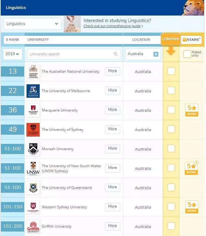
Task: Open Macquarie University name link
Action: click(x=60, y=110)
